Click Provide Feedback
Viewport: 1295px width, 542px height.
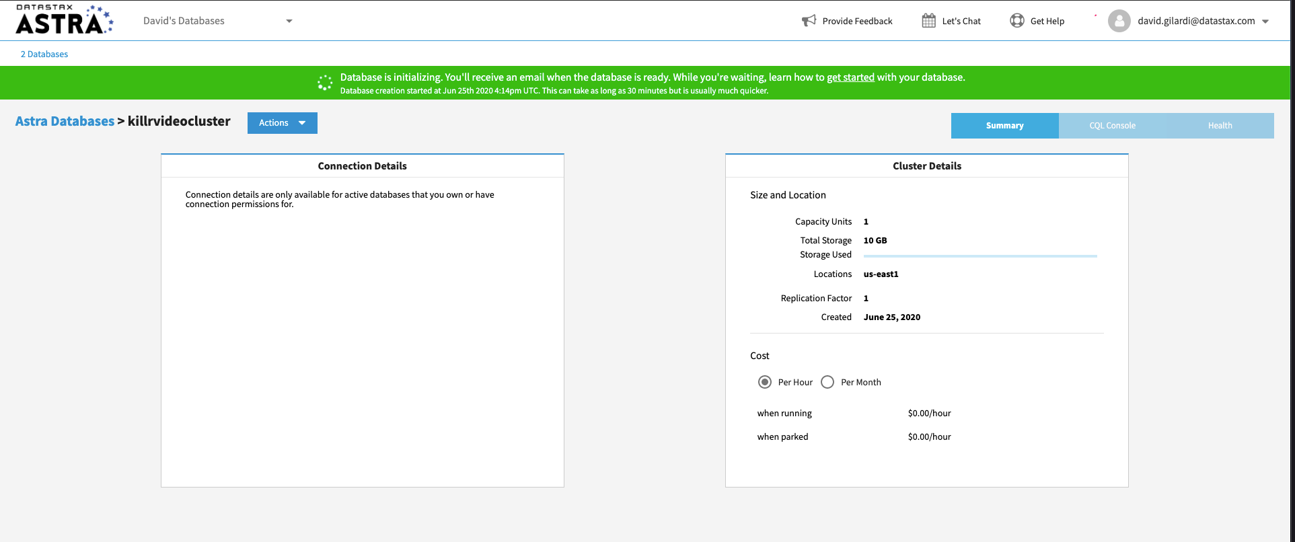(x=857, y=22)
